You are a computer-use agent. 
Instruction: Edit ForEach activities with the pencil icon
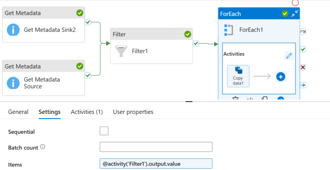tap(289, 56)
